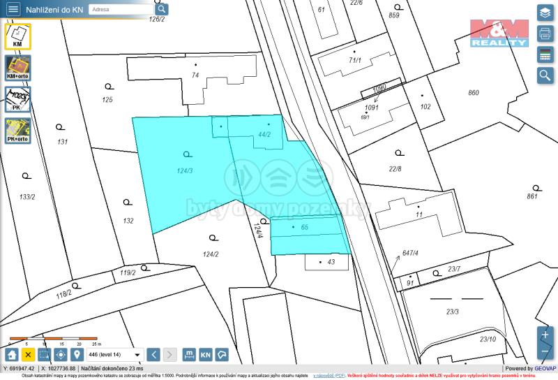The image size is (558, 380).
Task: Zoom out with the minus button
Action: click(x=545, y=351)
